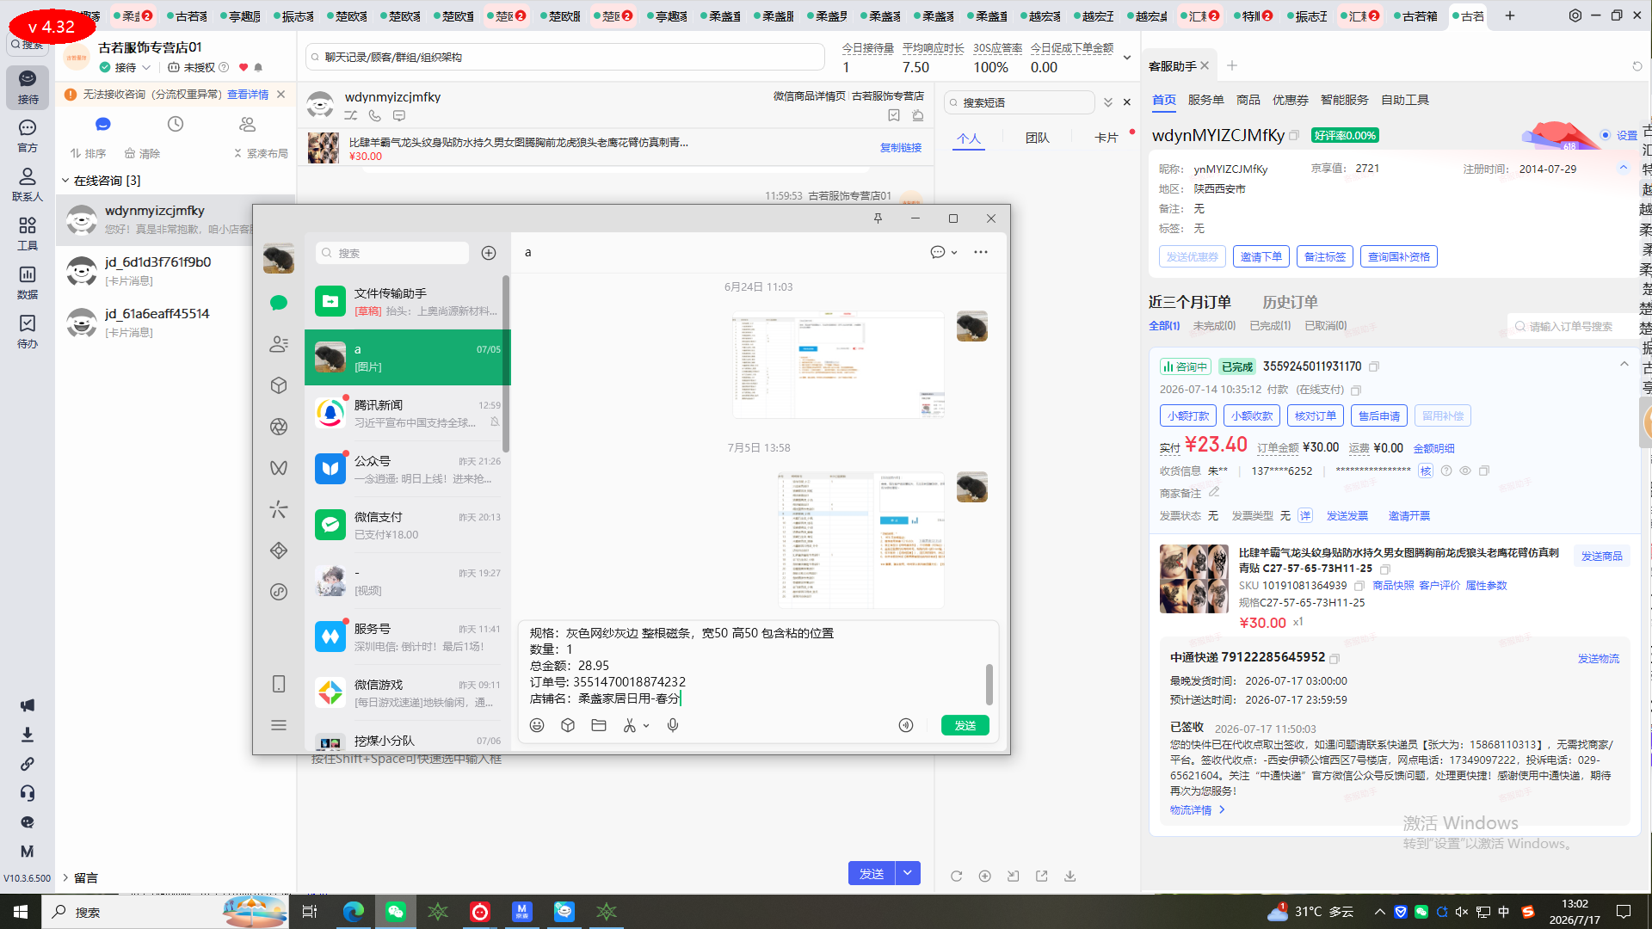Click the green 发送 button in WeChat
This screenshot has width=1652, height=929.
coord(965,725)
